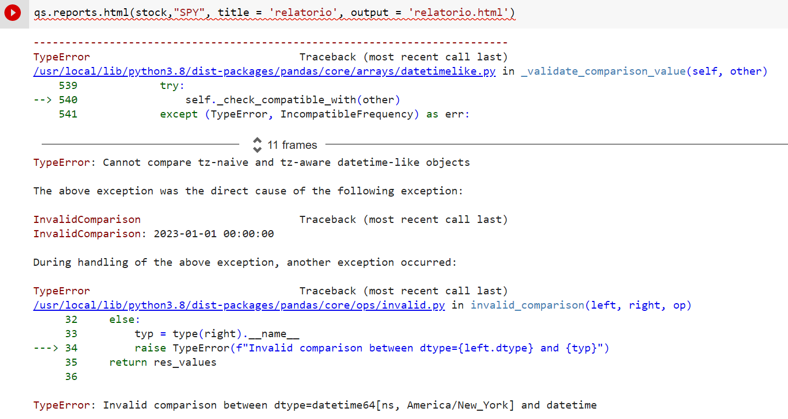Open the datetimelike.py source file link
Screen dimensions: 788x419
[x=264, y=71]
